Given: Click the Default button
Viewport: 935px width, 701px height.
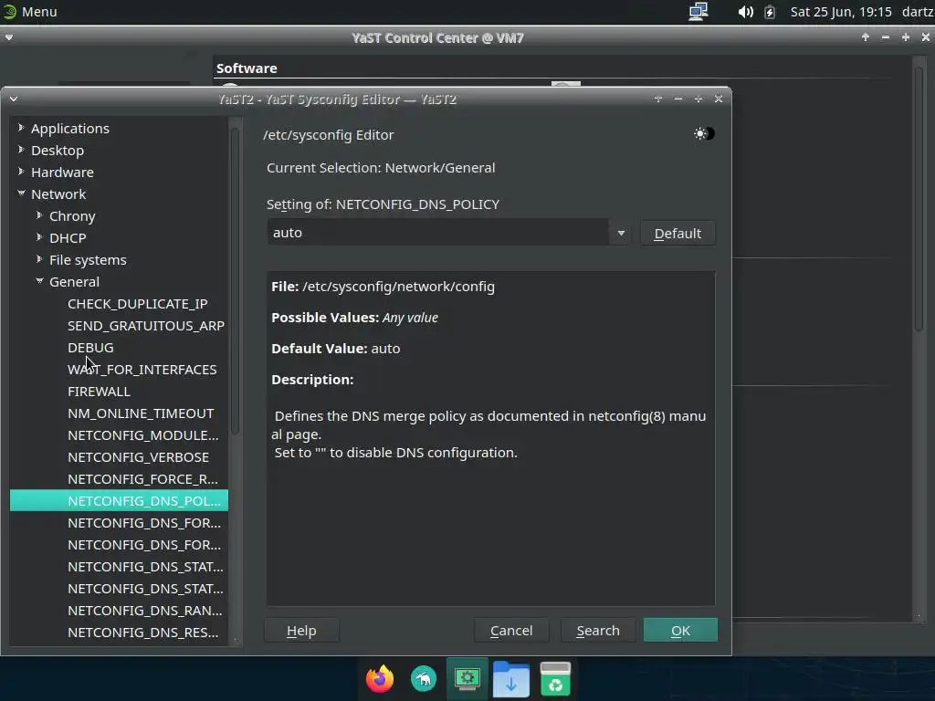Looking at the screenshot, I should (678, 233).
